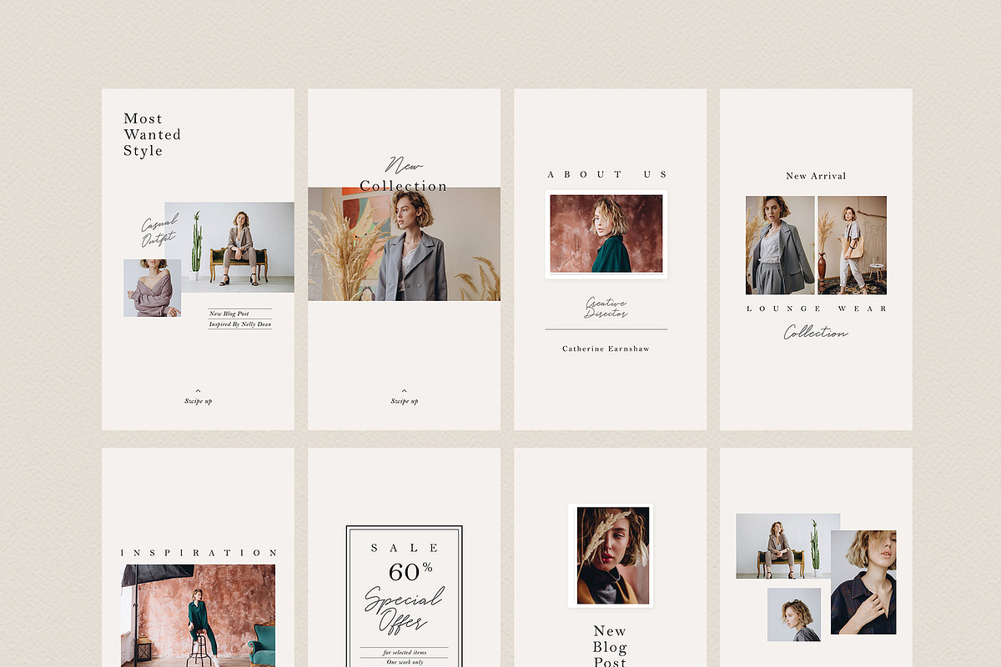Viewport: 1001px width, 667px height.
Task: Click 'for selected items' line
Action: pos(404,653)
